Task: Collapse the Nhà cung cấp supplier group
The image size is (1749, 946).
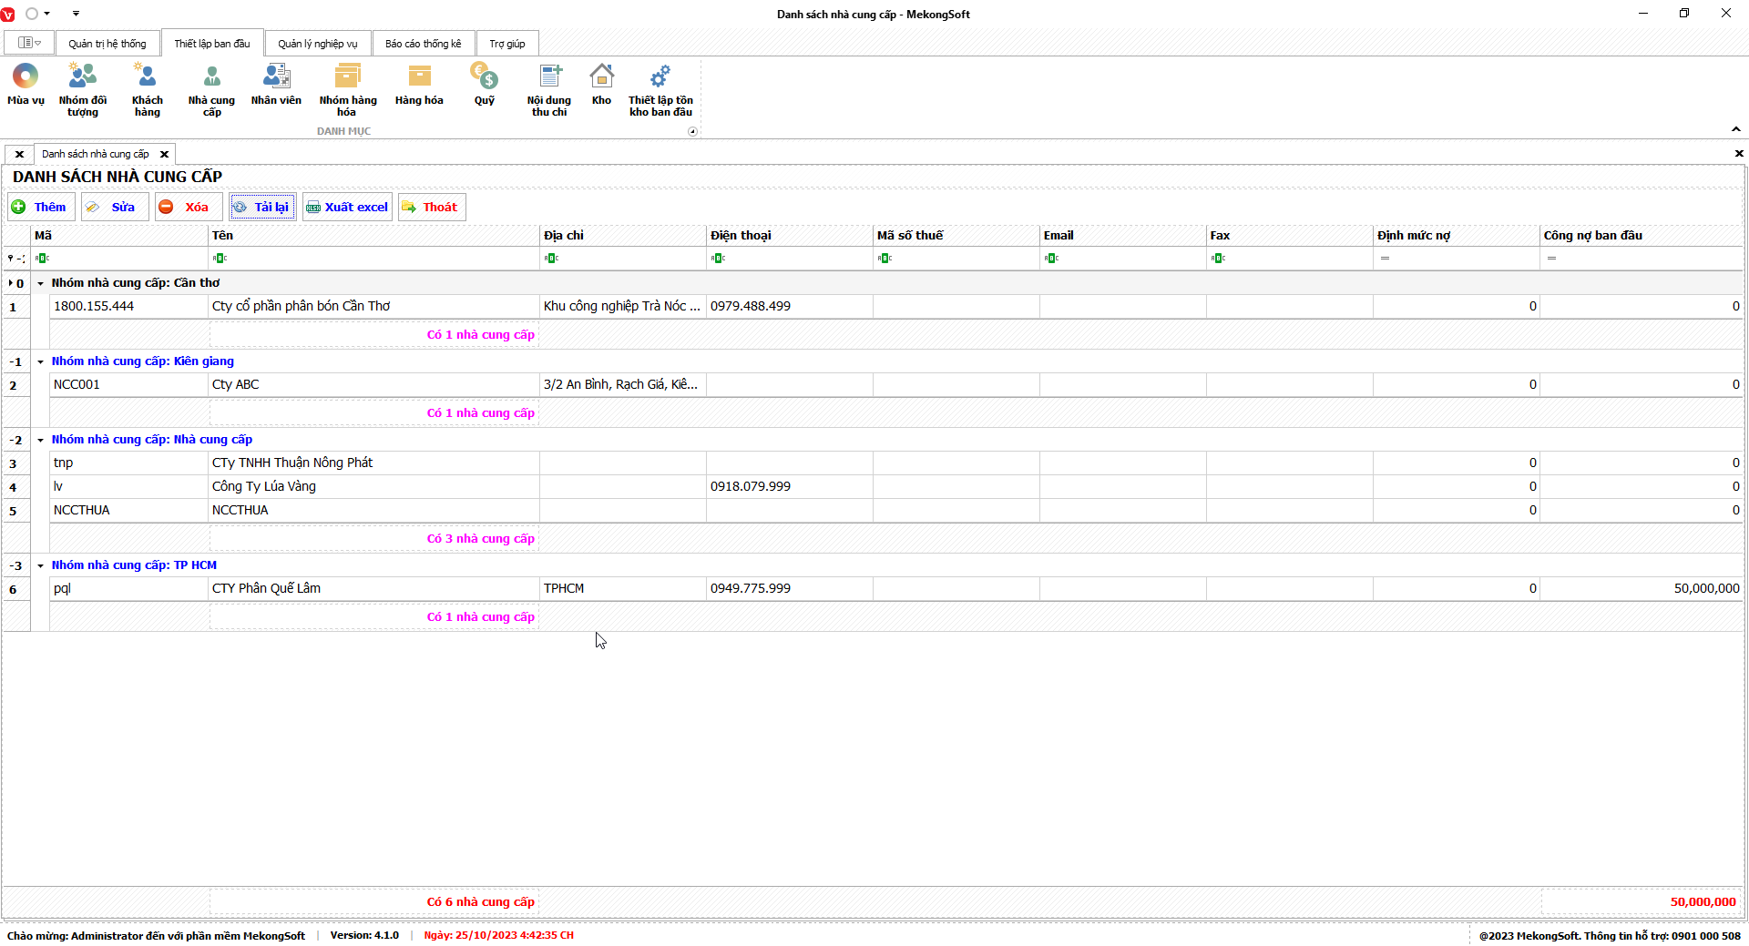Action: pyautogui.click(x=40, y=440)
